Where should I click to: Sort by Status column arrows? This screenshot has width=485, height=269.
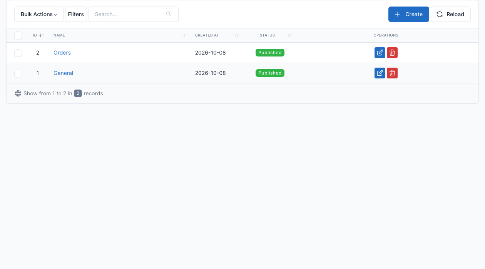[289, 35]
